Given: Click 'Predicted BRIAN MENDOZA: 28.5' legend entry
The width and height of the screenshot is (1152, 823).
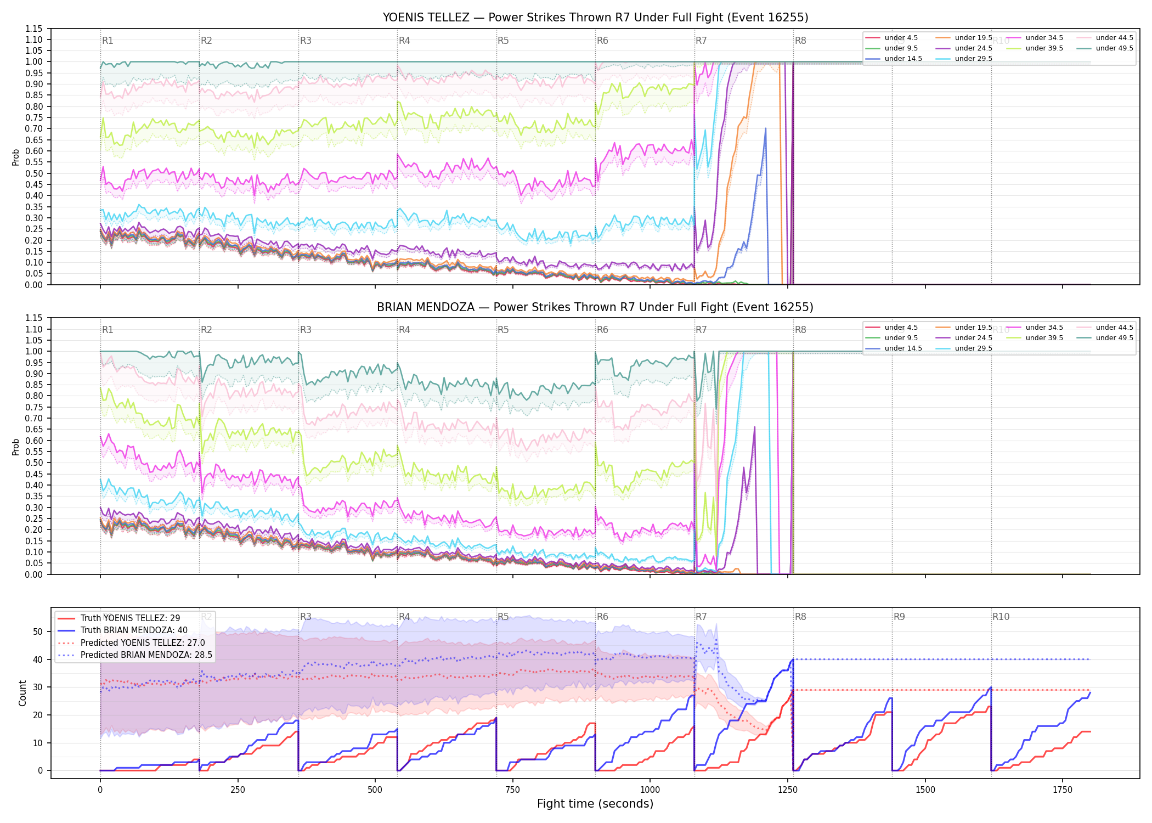Looking at the screenshot, I should click(x=134, y=655).
